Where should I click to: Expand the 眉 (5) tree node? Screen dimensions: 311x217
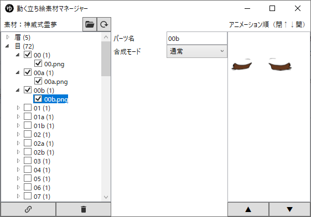coord(8,37)
